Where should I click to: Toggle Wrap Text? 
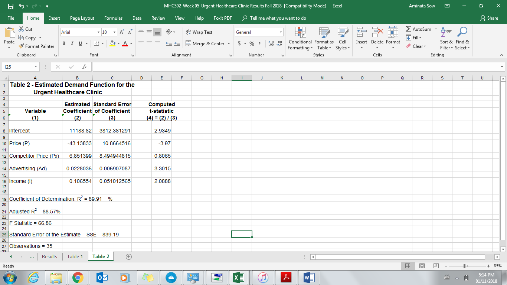pos(199,32)
